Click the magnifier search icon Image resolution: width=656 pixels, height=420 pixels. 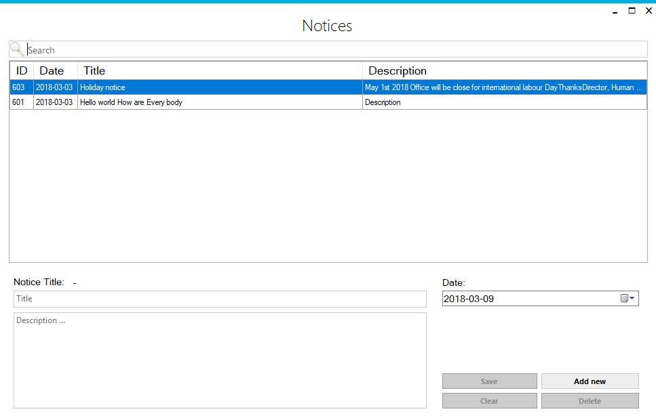click(17, 49)
